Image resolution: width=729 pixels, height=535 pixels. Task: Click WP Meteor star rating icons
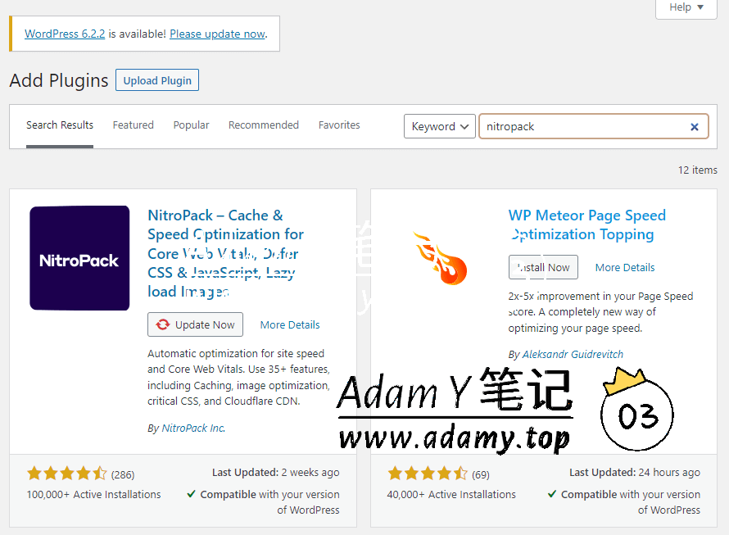coord(428,474)
